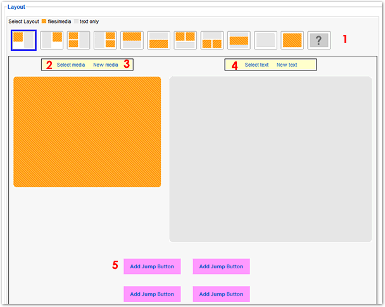The height and width of the screenshot is (307, 385).
Task: Choose the full media-only layout icon
Action: click(x=292, y=40)
